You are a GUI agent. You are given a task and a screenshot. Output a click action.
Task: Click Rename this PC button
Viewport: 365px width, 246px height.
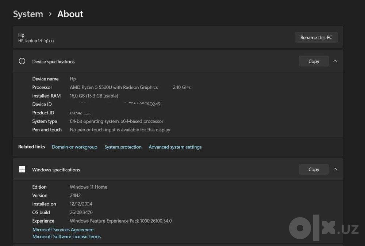pos(316,37)
